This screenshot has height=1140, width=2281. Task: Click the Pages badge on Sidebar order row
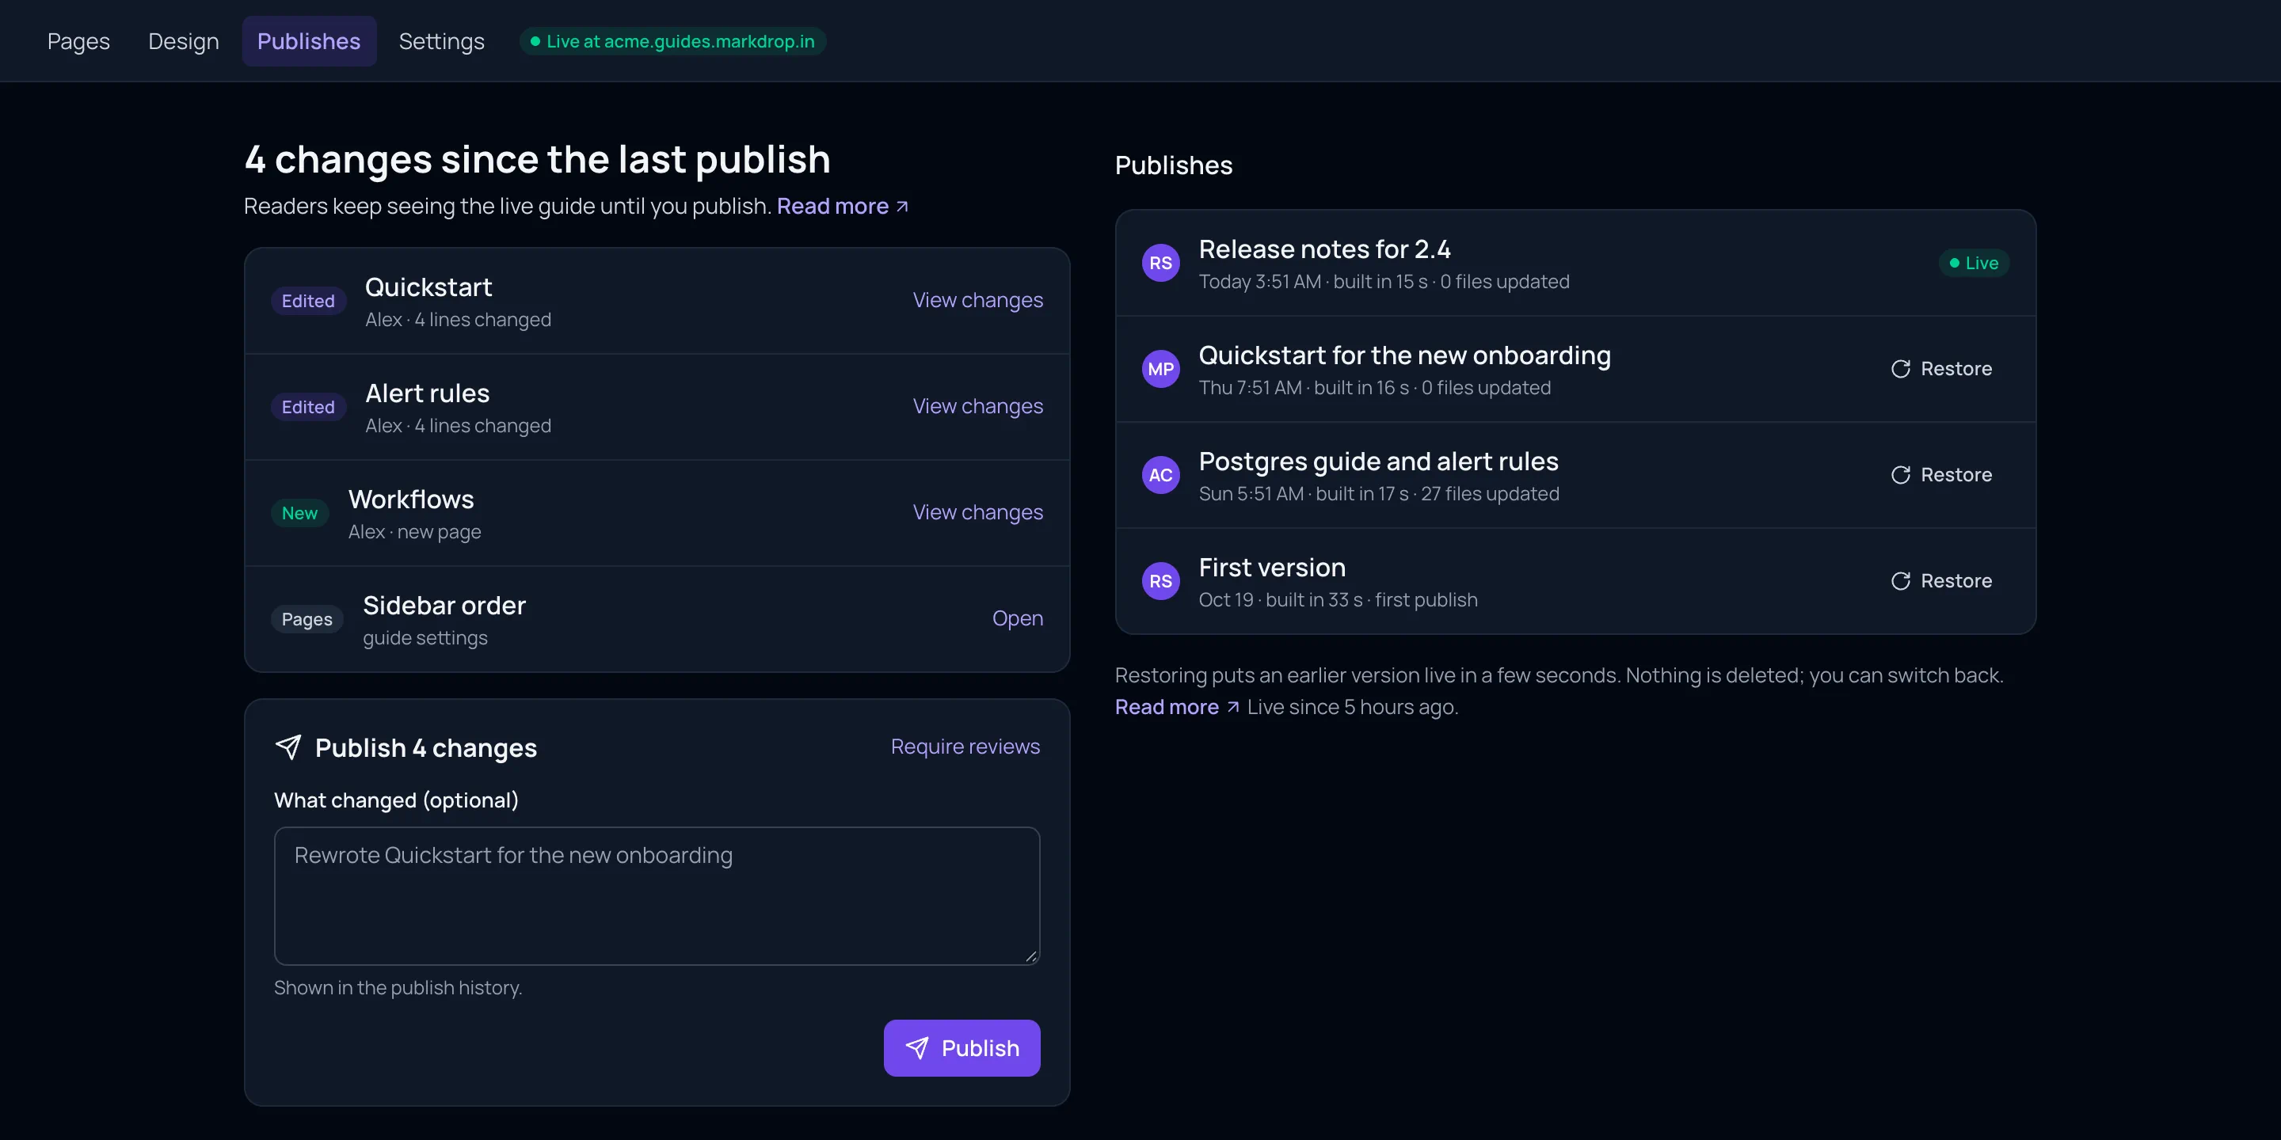(x=307, y=620)
